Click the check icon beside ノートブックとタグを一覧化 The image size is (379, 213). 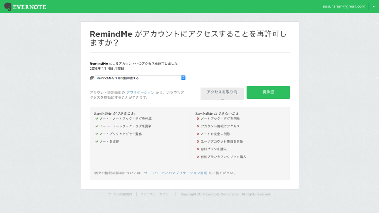(97, 134)
